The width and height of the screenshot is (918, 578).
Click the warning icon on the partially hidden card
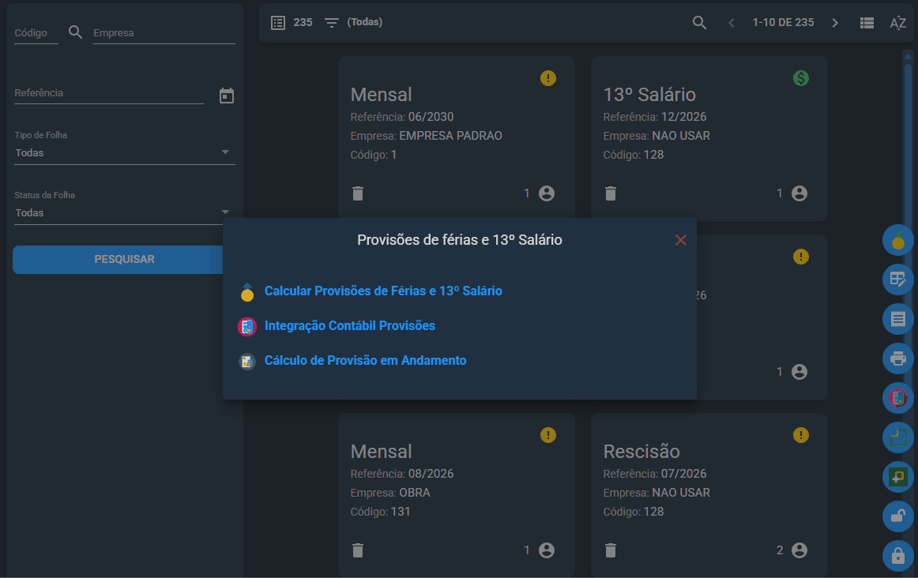801,257
